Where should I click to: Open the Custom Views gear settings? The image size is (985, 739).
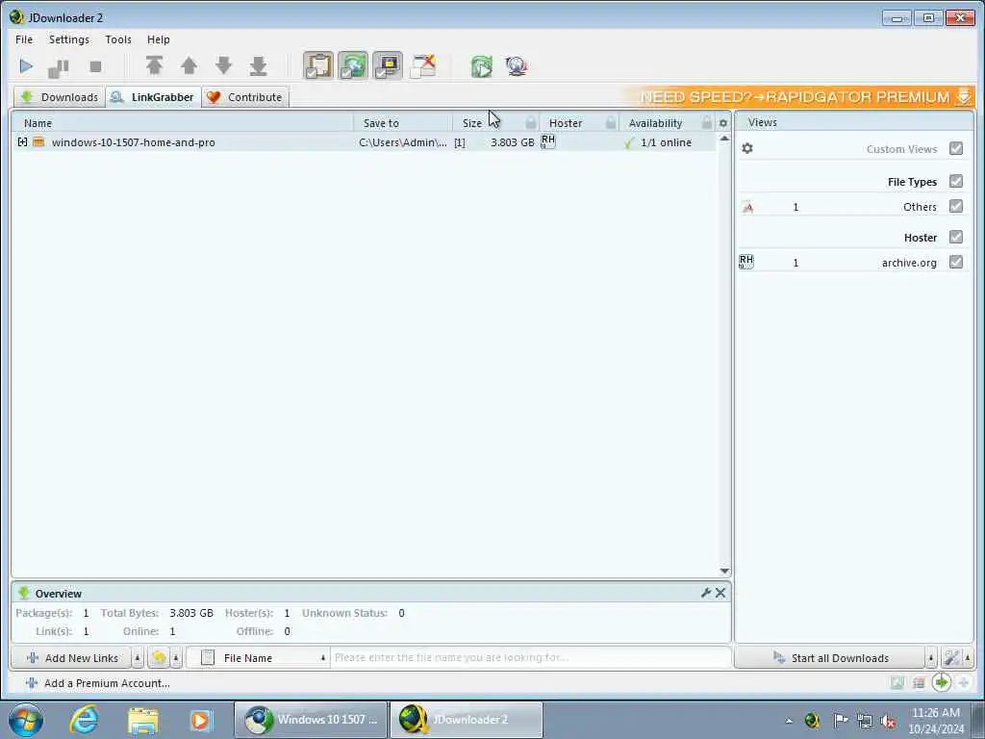tap(746, 148)
